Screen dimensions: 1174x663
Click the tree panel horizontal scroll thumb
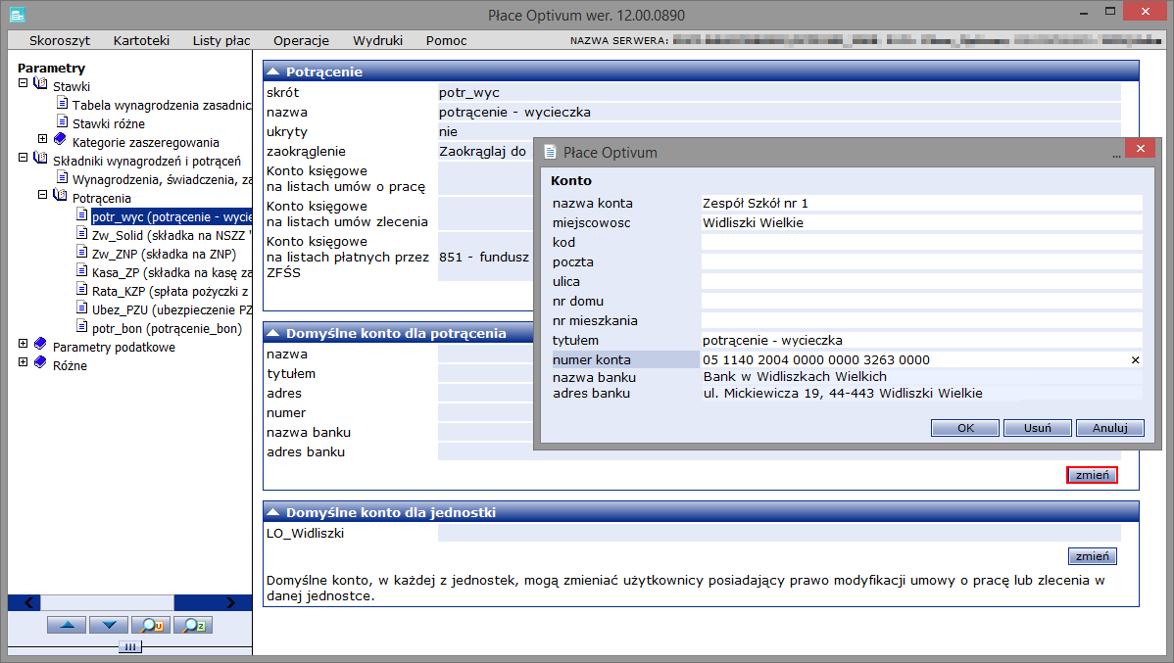108,603
